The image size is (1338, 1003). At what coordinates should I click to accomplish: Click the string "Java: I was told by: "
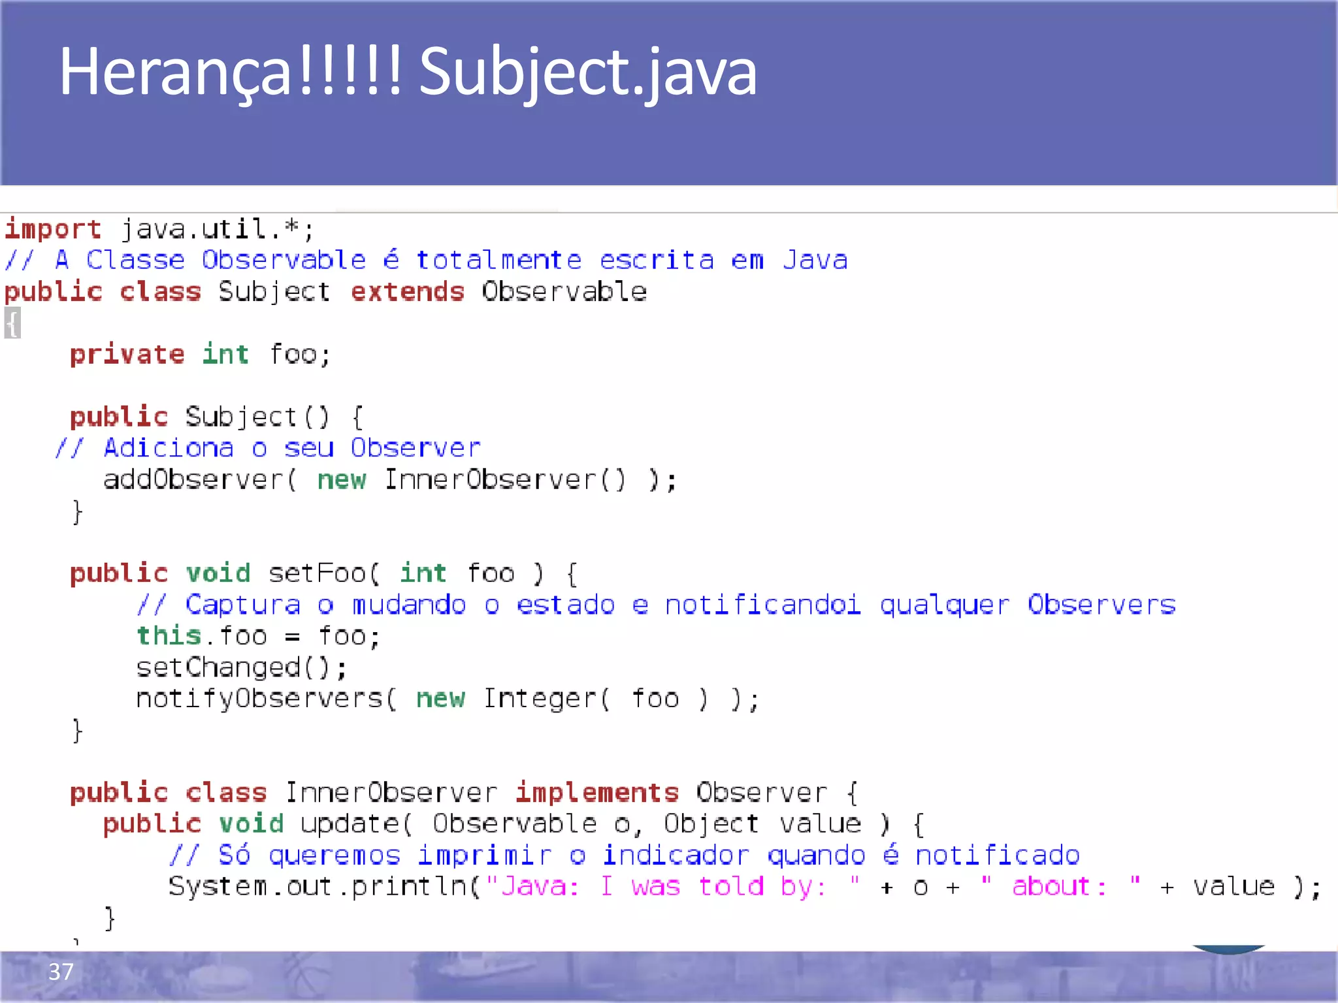(673, 886)
